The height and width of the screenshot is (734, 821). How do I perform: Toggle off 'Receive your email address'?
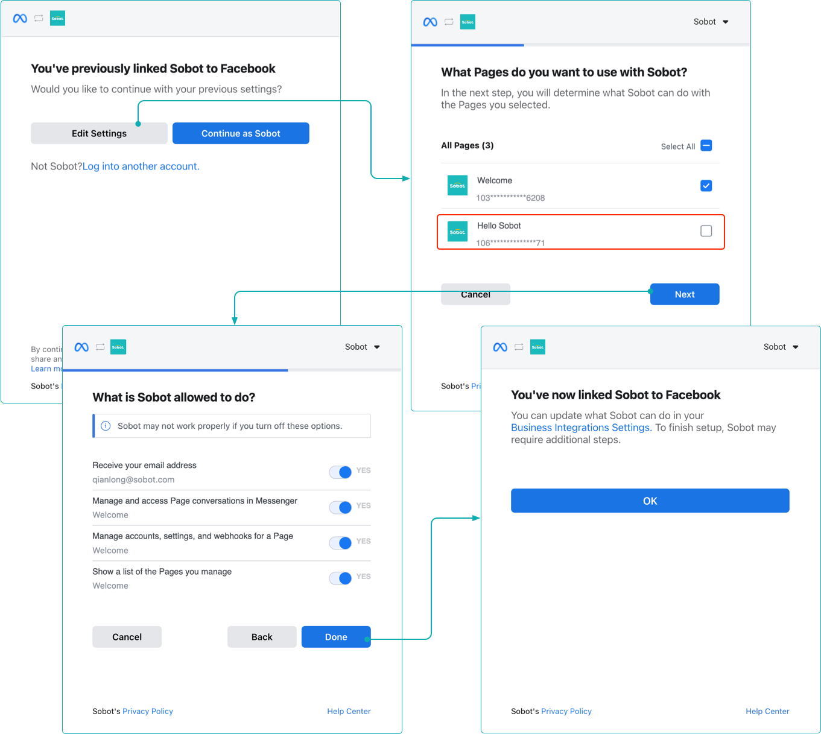(340, 472)
